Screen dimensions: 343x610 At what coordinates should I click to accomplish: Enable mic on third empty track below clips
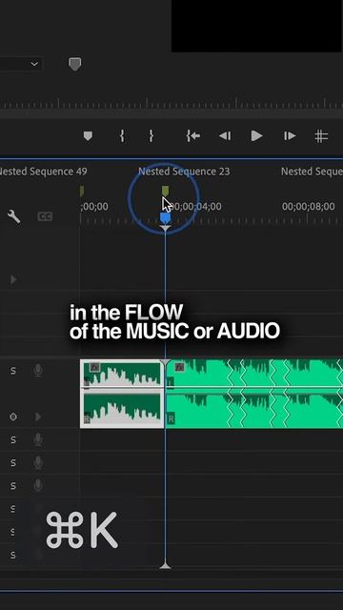click(38, 485)
